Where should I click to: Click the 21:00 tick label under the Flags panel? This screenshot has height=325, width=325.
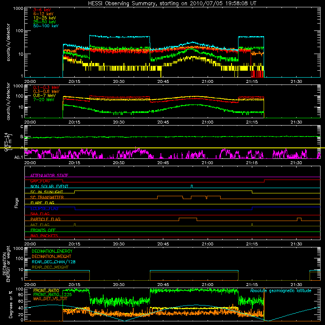pos(208,244)
